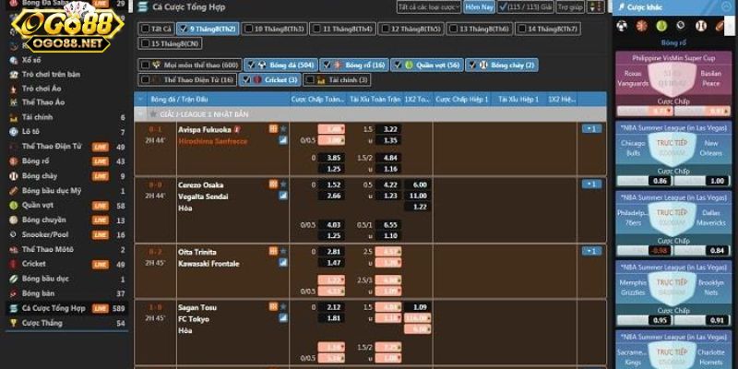Check the 15 Tháng8(CN) date filter
Viewport: 738px width, 369px height.
[x=146, y=43]
